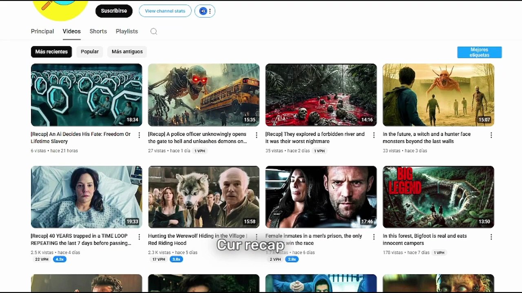Click the "2.5 K vistas • hace 4 días" text

click(x=55, y=252)
